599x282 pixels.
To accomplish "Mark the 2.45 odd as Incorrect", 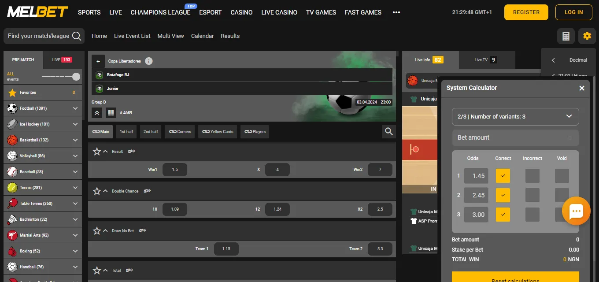I will (x=532, y=195).
